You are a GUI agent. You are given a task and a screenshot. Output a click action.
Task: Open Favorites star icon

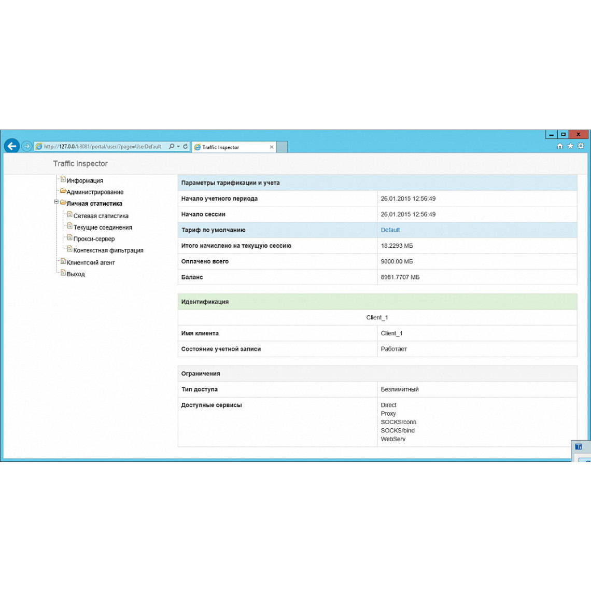[570, 146]
